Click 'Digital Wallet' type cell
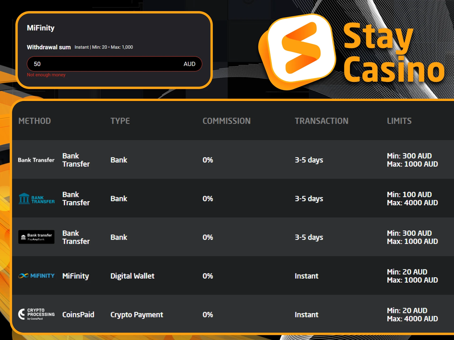Viewport: 454px width, 340px height. tap(132, 276)
